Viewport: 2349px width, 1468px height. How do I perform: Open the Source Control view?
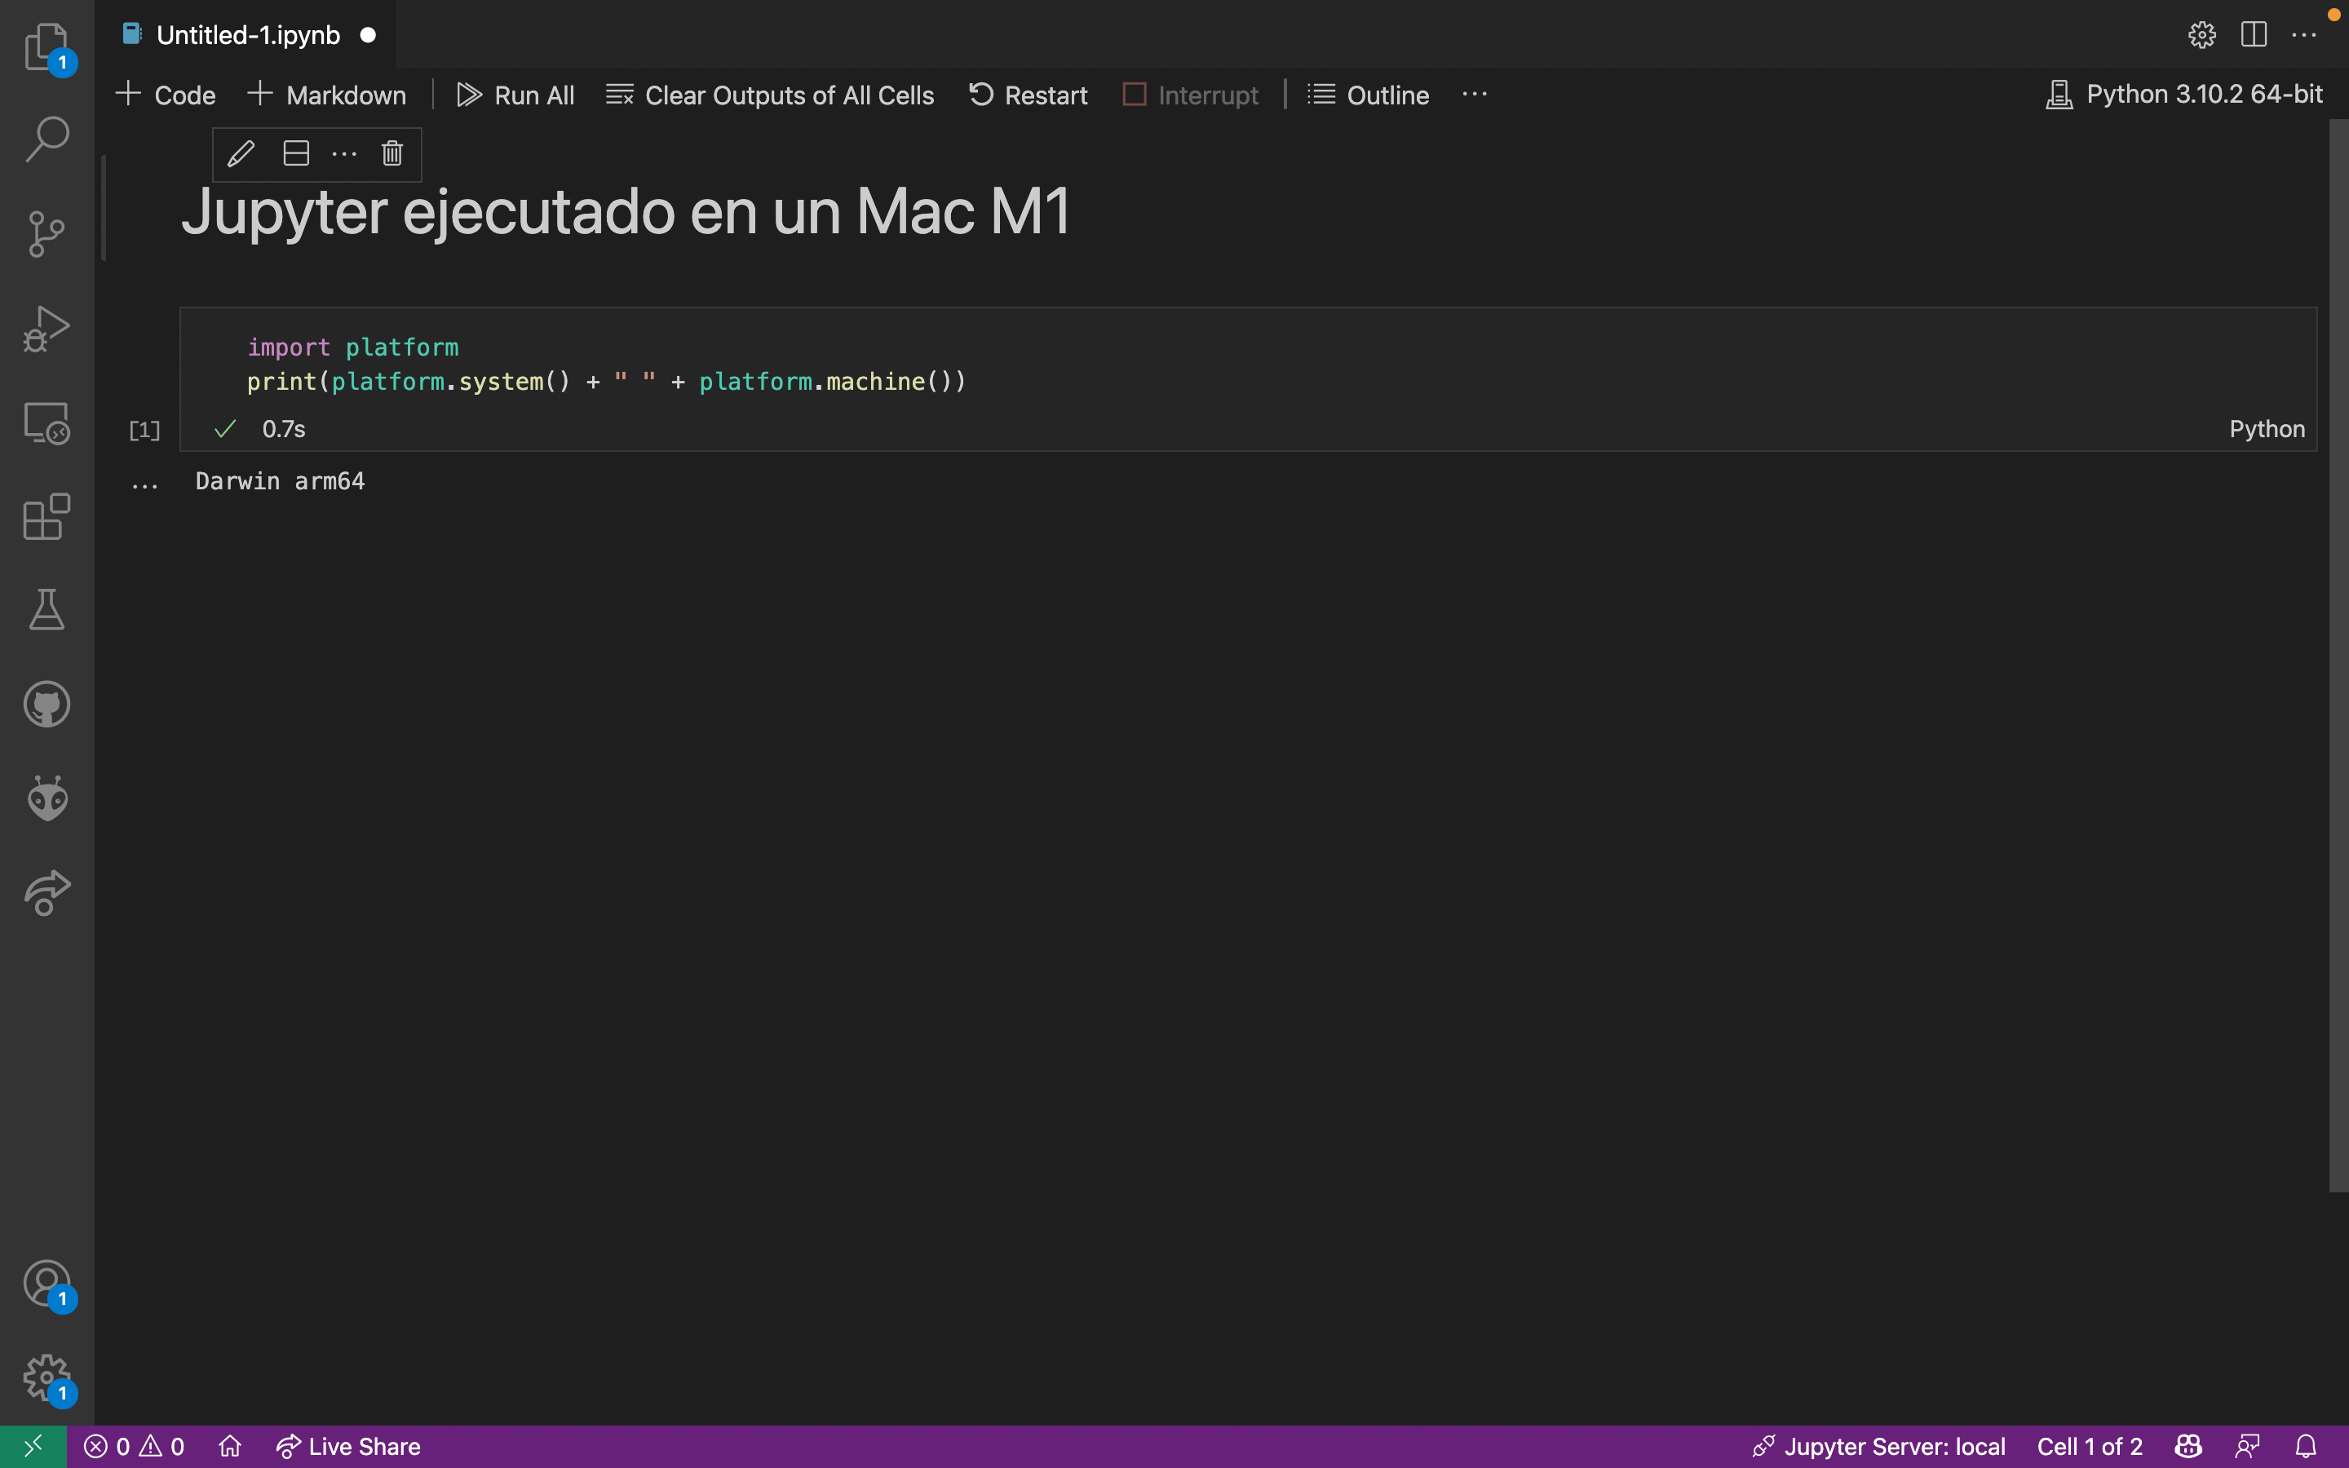(46, 234)
